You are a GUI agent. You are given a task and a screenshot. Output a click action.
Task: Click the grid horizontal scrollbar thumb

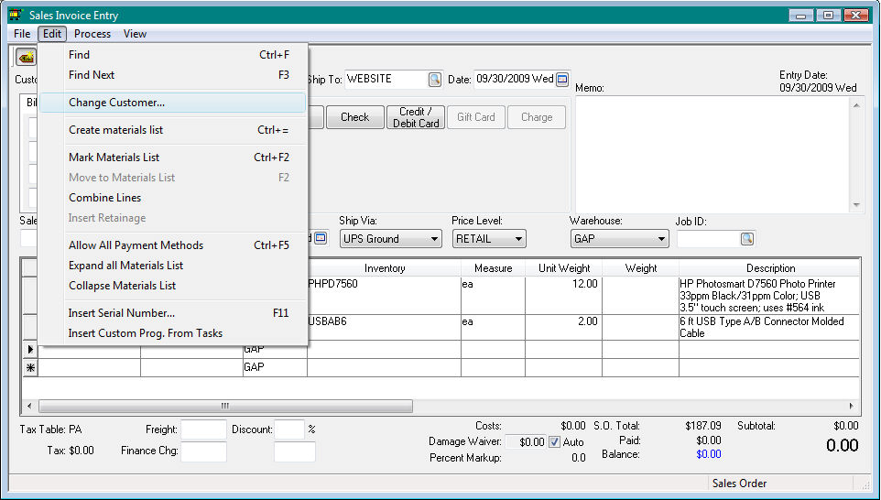(224, 406)
